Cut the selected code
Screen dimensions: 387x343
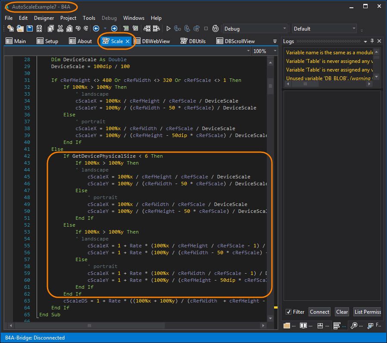point(61,28)
